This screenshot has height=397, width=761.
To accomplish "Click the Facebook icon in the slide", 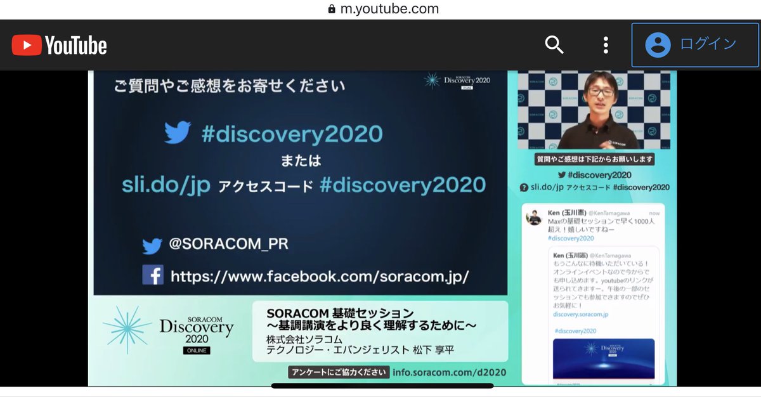I will pos(153,275).
